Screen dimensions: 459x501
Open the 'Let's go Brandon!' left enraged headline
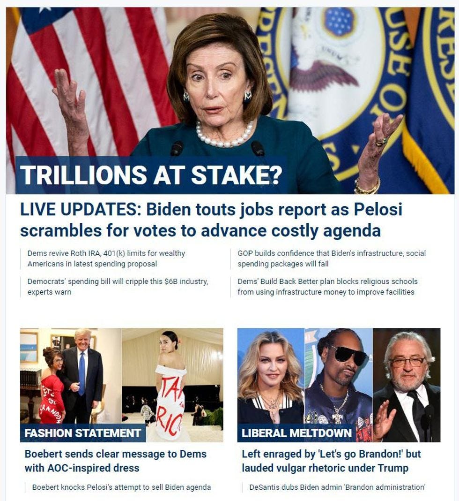click(332, 461)
